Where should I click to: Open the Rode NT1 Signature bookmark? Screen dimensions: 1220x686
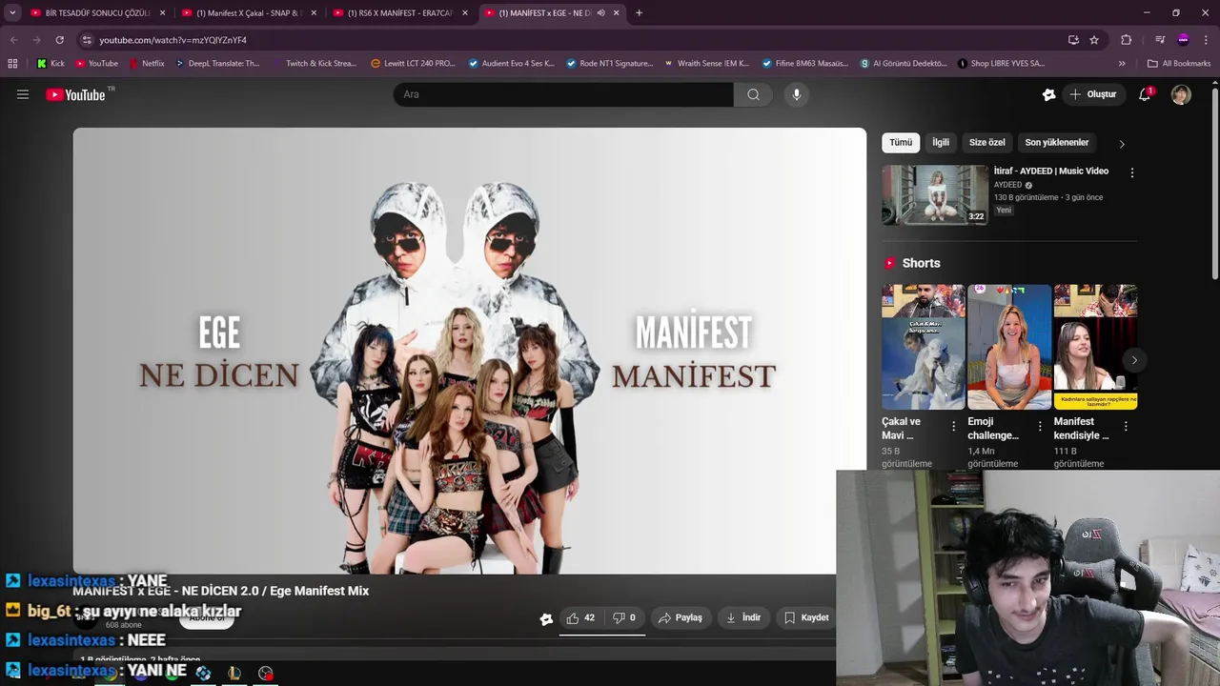point(609,64)
